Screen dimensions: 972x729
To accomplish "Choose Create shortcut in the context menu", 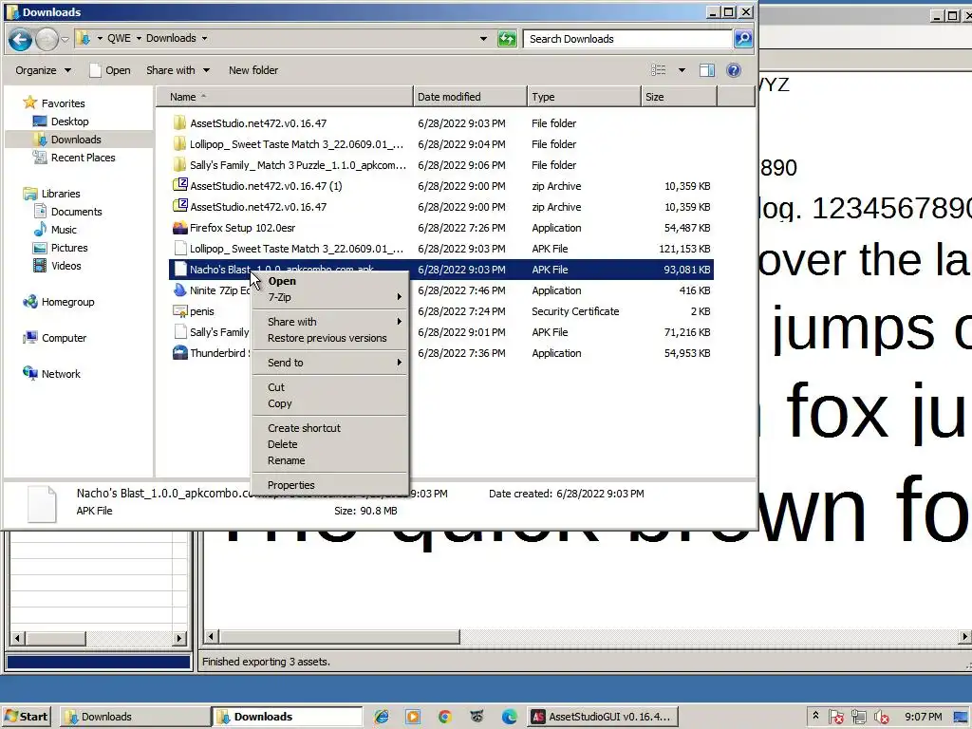I will (329, 428).
